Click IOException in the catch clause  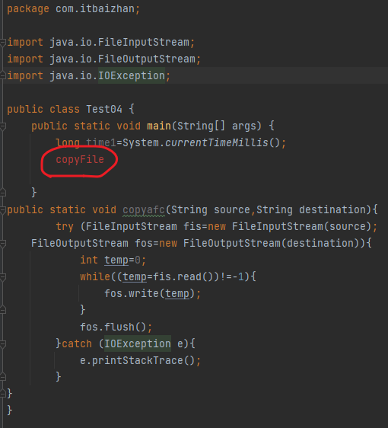[138, 344]
